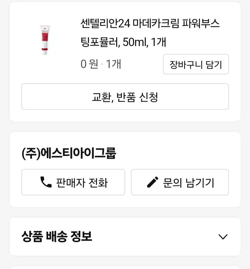The image size is (250, 269).
Task: Tap the 1개 quantity next to price
Action: [114, 64]
